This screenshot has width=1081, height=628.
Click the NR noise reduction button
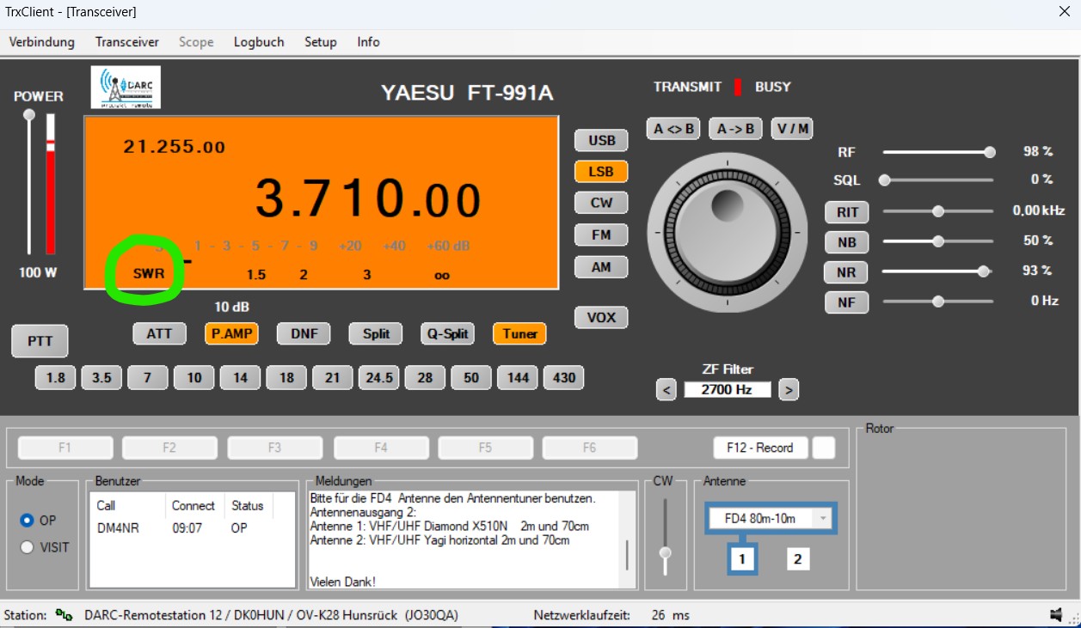847,273
